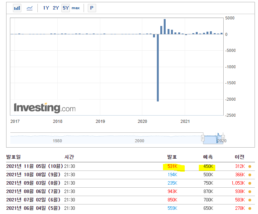
Task: Click the 발표일 column header
Action: click(14, 157)
